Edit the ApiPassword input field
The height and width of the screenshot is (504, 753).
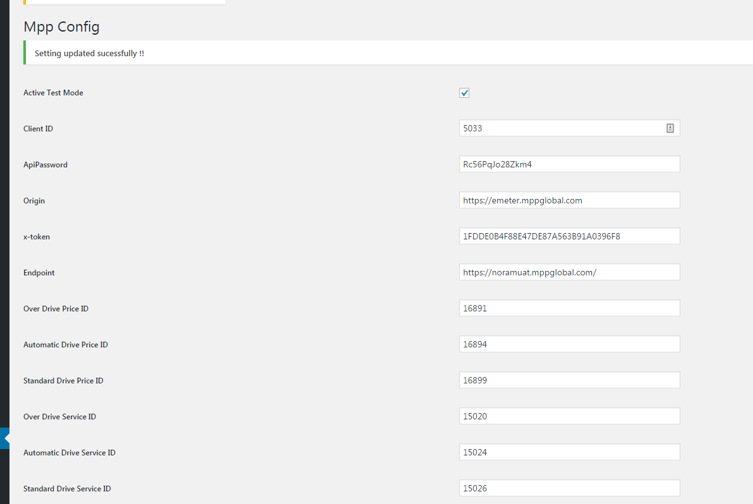pyautogui.click(x=570, y=164)
